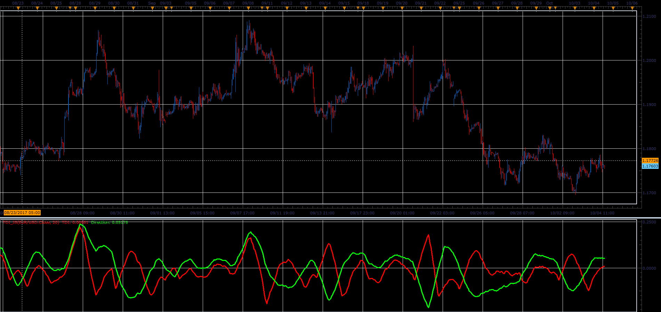
Task: Click the red TDI value label
Action: point(75,222)
